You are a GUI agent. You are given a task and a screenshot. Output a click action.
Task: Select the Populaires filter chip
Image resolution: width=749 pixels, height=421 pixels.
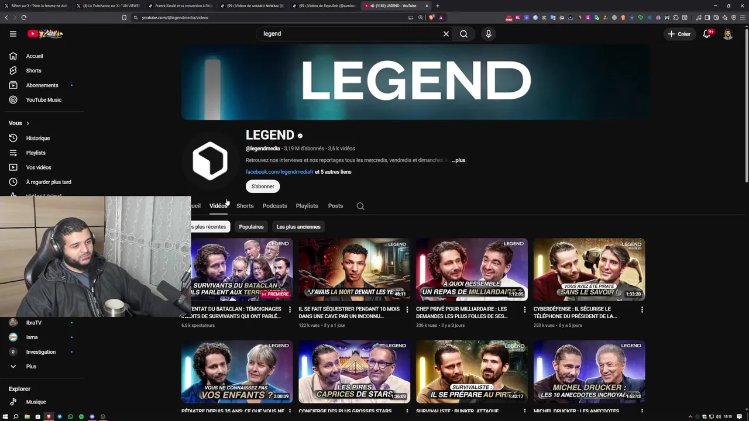click(251, 227)
